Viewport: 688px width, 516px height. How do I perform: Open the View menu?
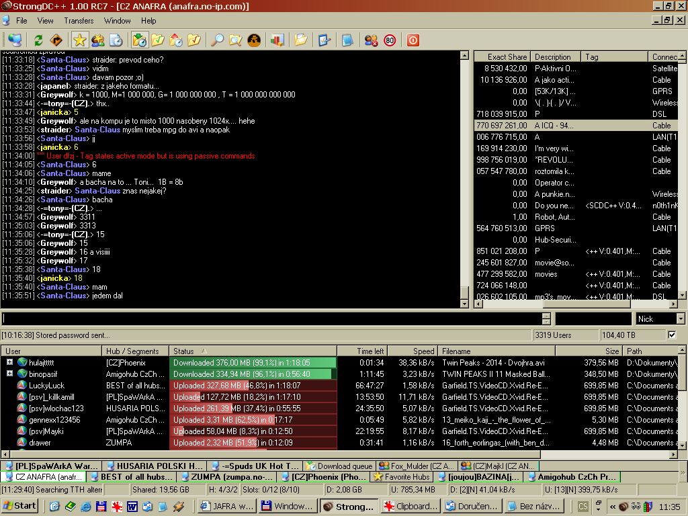pos(45,21)
